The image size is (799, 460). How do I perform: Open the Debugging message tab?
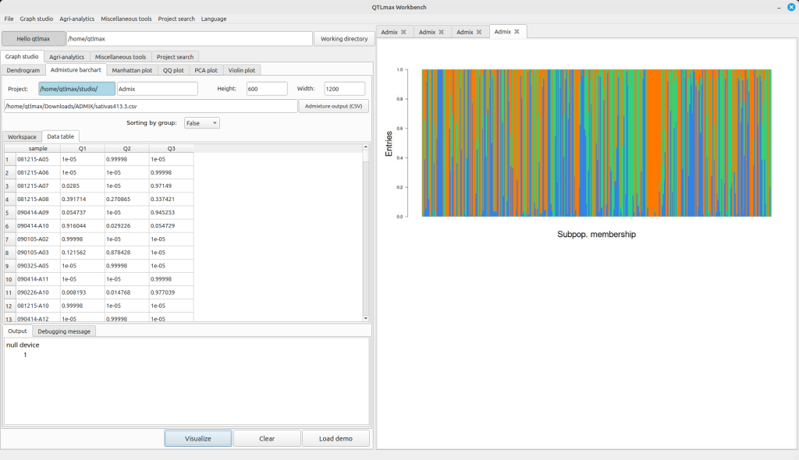click(x=64, y=331)
